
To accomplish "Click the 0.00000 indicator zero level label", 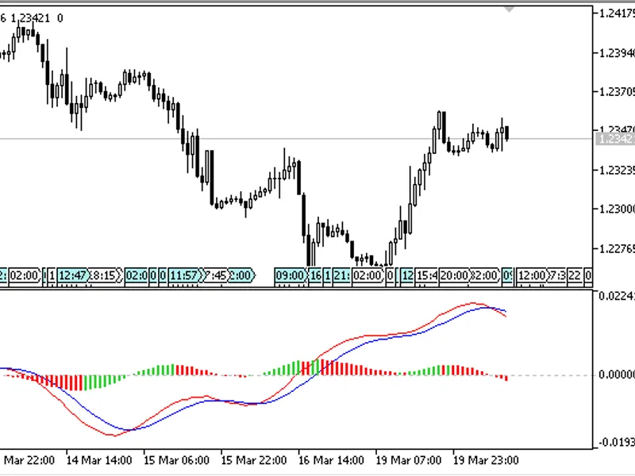I will 617,375.
